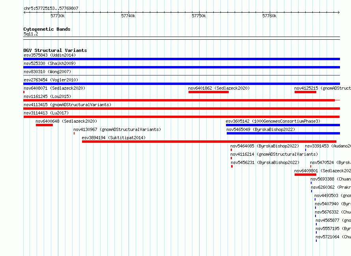Screen dimensions: 351x256
Task: Open the nsv830310 (Wong2007) variant label
Action: (47, 72)
